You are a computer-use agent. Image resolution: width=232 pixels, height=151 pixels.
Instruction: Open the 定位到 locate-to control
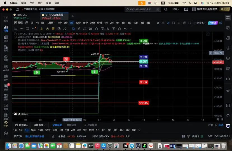pos(21,125)
